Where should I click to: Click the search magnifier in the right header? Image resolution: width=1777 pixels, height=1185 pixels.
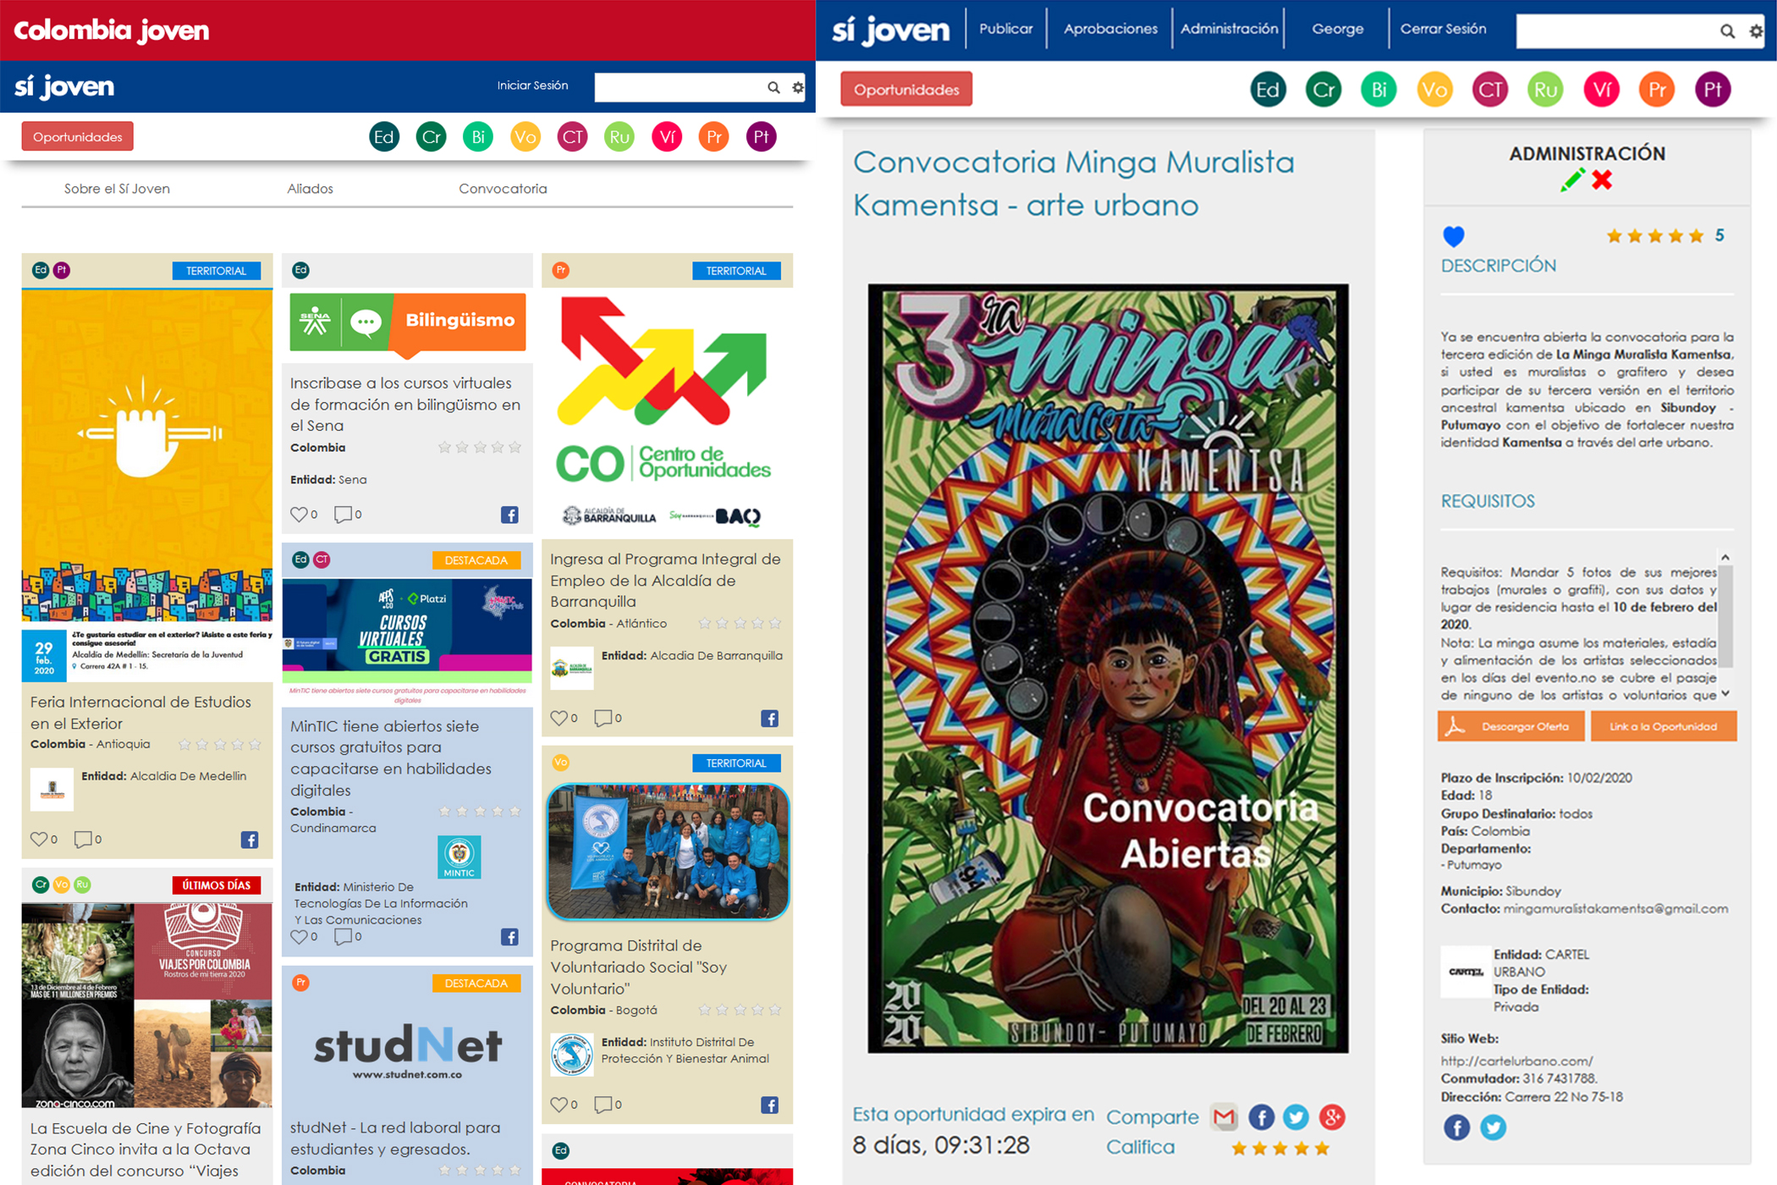point(1727,31)
